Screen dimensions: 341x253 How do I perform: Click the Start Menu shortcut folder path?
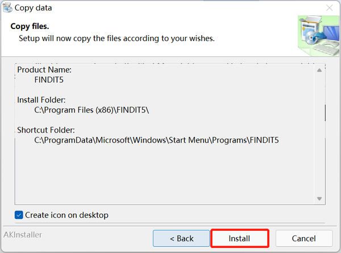(156, 140)
